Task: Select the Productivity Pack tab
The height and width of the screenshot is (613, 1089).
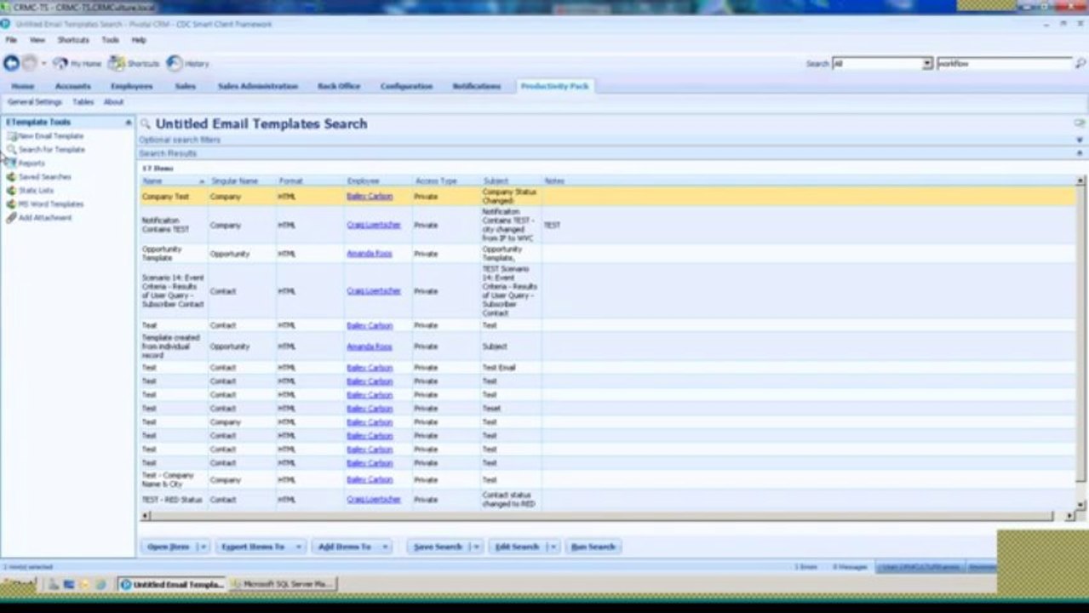Action: tap(555, 87)
